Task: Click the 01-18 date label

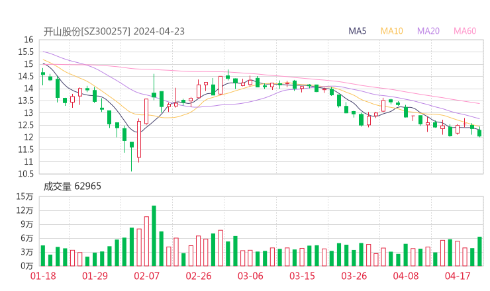Action: pyautogui.click(x=43, y=276)
